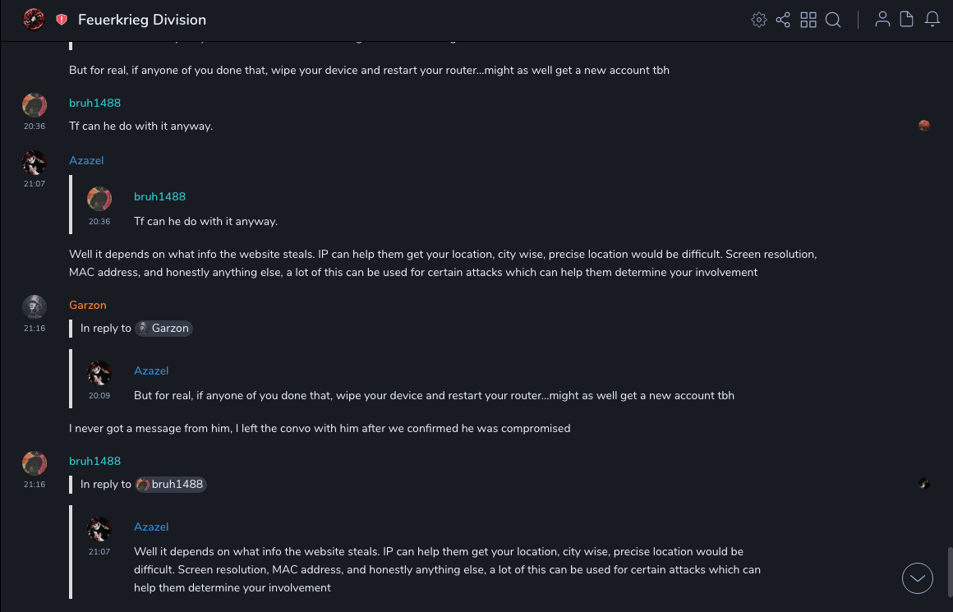Jump to latest messages with down-arrow button

click(918, 578)
